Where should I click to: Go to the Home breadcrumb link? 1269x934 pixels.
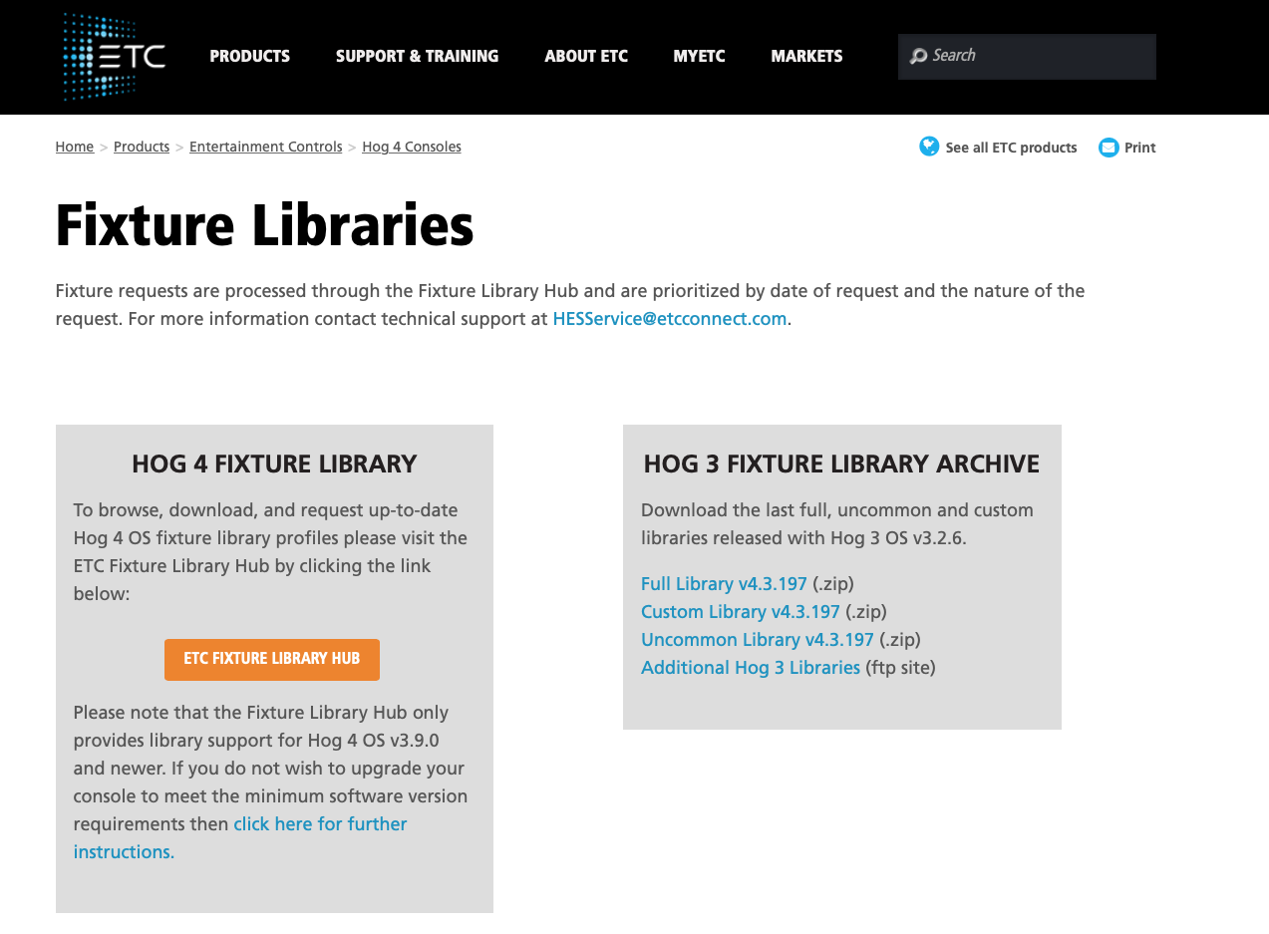coord(75,147)
